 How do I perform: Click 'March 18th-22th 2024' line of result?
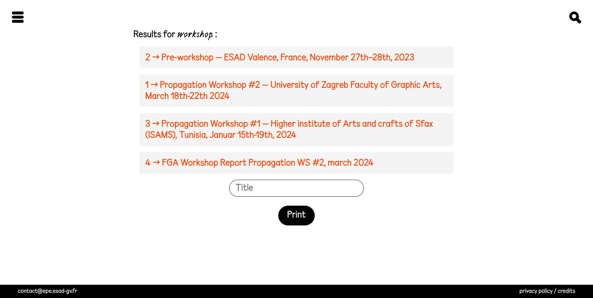pos(187,96)
